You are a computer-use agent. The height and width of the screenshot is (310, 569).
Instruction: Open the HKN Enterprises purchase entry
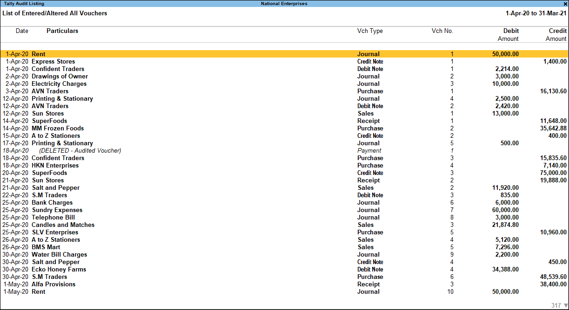click(284, 165)
